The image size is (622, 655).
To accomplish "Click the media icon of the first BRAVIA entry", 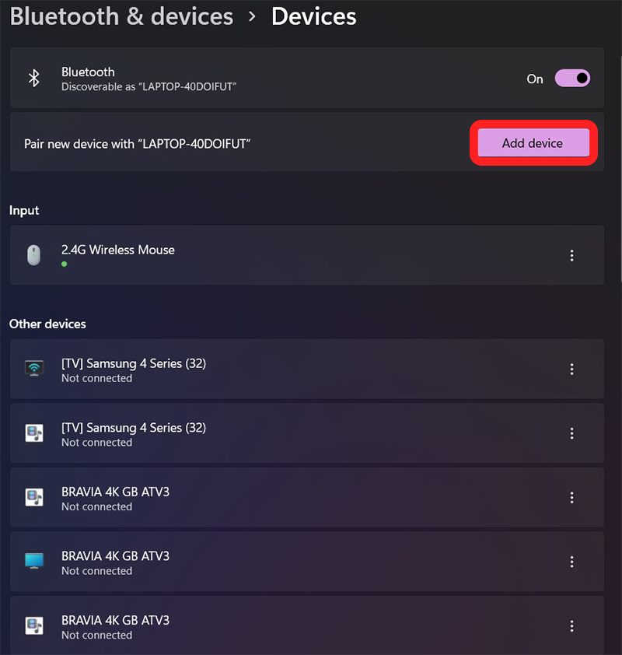I will pyautogui.click(x=33, y=498).
